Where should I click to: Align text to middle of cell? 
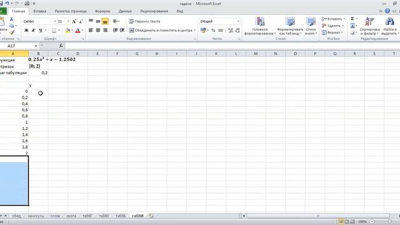98,21
